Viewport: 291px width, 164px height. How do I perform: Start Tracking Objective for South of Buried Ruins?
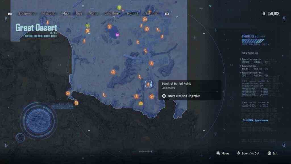click(181, 96)
